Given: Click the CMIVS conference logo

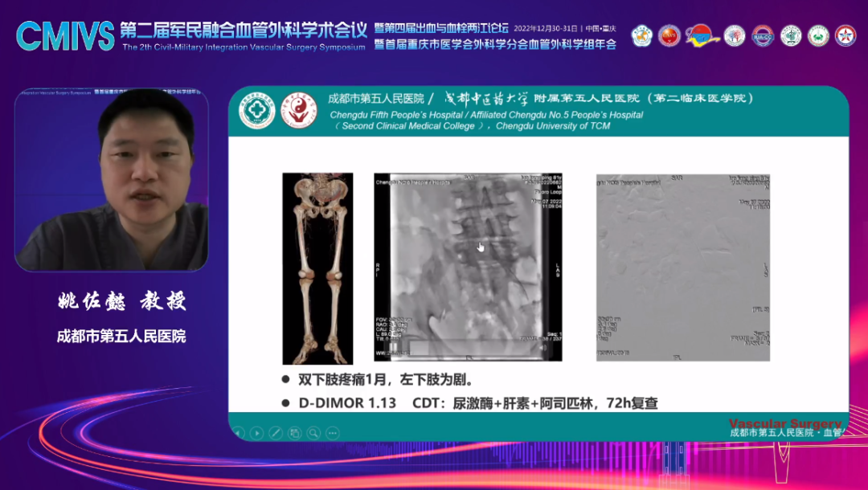Looking at the screenshot, I should pyautogui.click(x=65, y=36).
